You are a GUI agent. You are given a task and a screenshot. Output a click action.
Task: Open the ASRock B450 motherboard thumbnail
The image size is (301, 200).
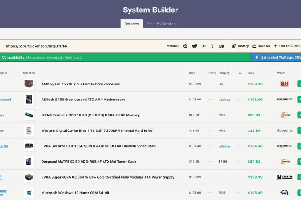click(x=29, y=100)
